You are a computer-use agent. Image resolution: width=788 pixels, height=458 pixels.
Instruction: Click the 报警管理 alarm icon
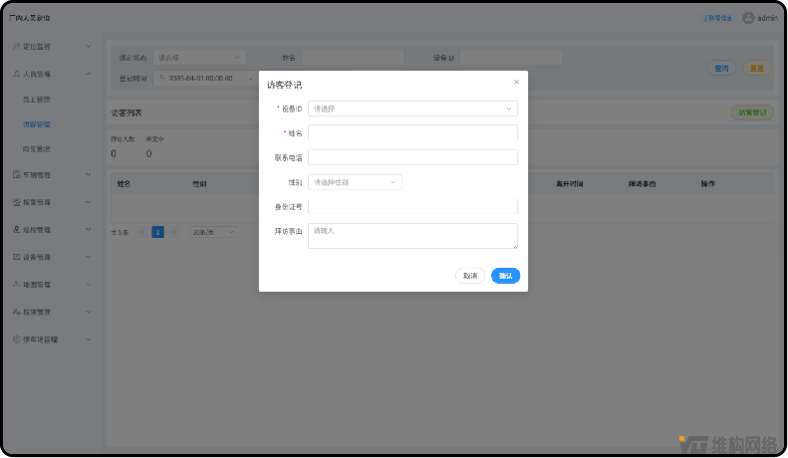click(17, 202)
